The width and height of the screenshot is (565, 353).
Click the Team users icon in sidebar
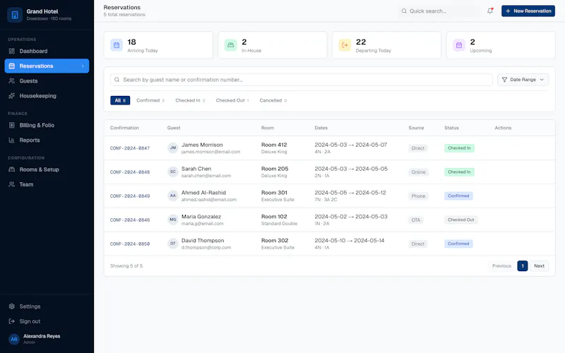point(12,184)
